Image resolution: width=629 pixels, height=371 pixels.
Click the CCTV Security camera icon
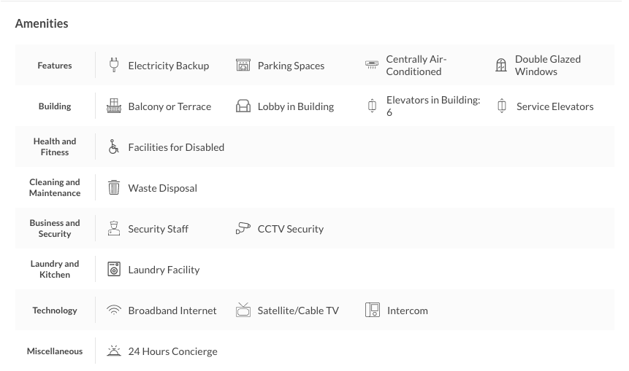click(x=243, y=229)
